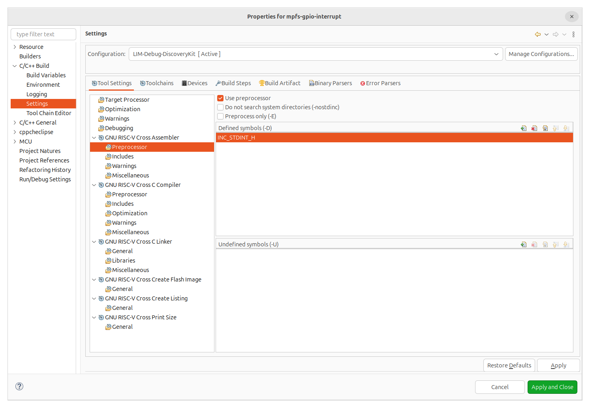
Task: Uncheck the Use preprocessor option
Action: (220, 98)
